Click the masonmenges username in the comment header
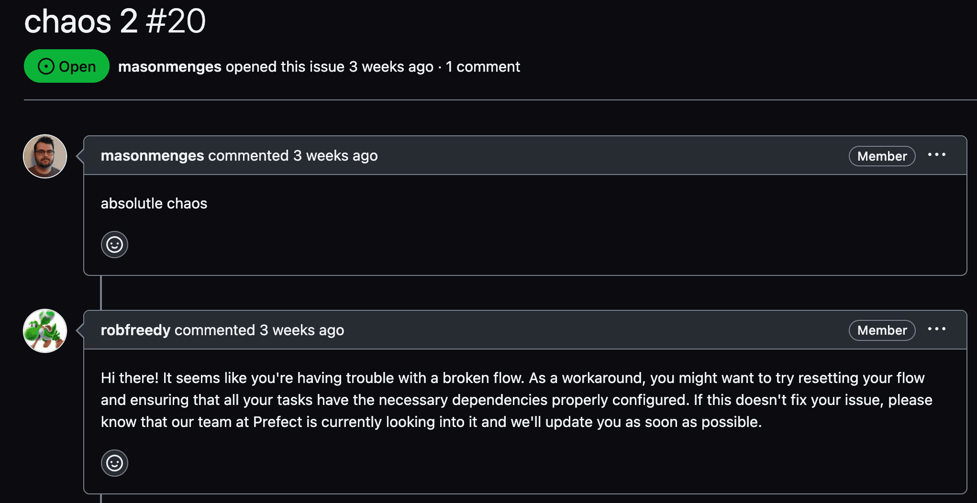 click(152, 156)
